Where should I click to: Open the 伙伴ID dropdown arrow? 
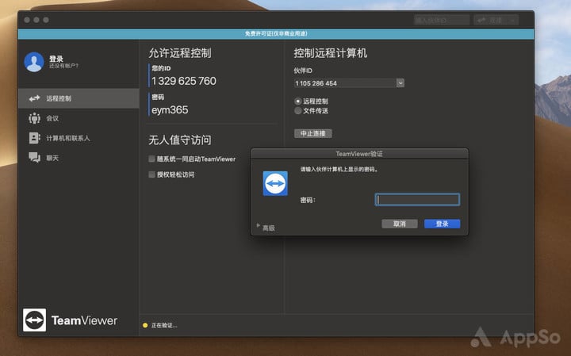tap(400, 82)
